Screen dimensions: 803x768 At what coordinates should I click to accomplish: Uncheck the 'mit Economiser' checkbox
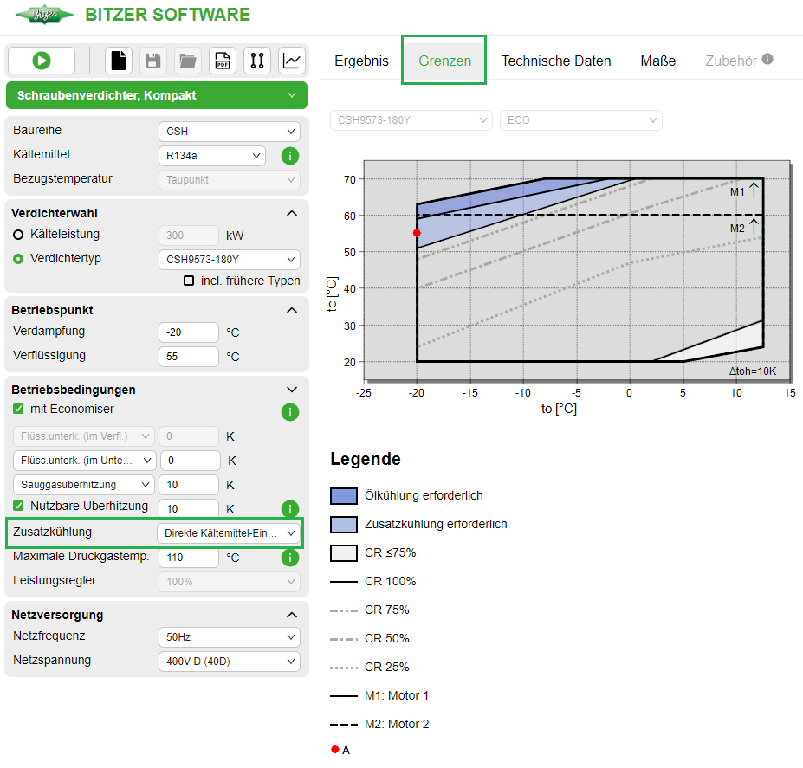[18, 410]
